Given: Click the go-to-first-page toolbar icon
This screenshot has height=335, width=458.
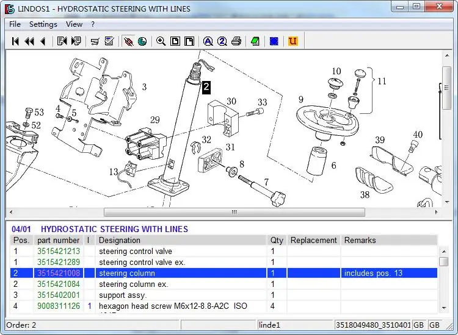Looking at the screenshot, I should click(x=15, y=41).
